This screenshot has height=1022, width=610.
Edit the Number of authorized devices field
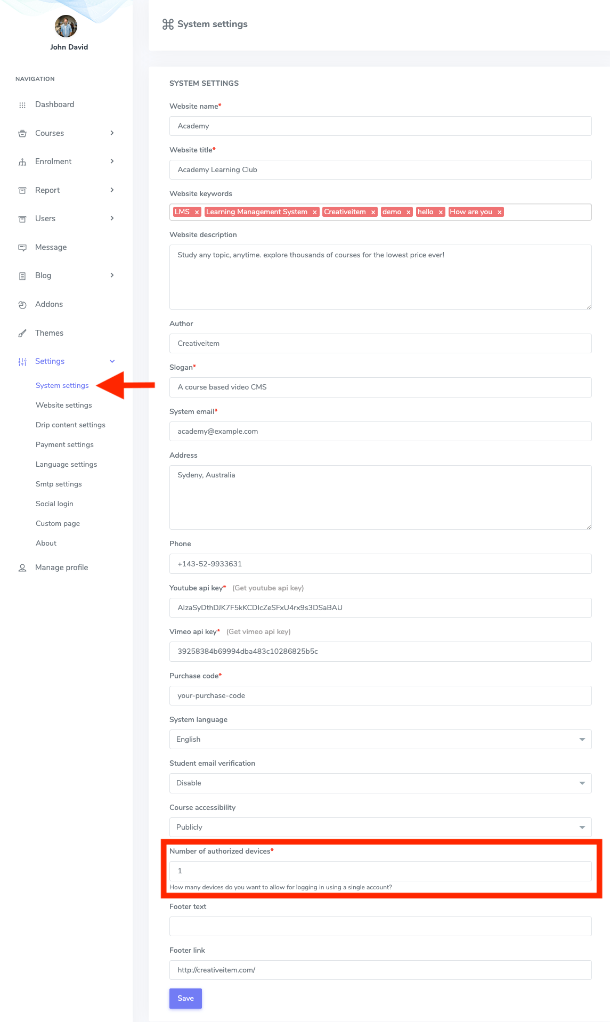[380, 871]
